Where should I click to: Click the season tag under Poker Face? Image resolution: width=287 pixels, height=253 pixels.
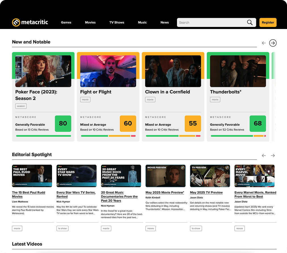(x=21, y=106)
